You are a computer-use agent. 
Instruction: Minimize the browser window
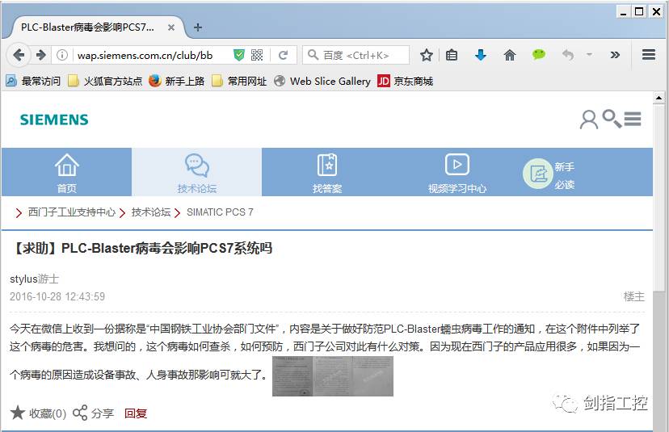click(623, 11)
